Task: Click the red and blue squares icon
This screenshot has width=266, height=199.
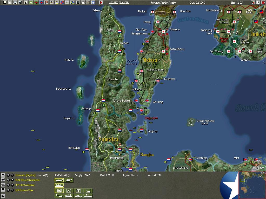Action: tap(62, 3)
